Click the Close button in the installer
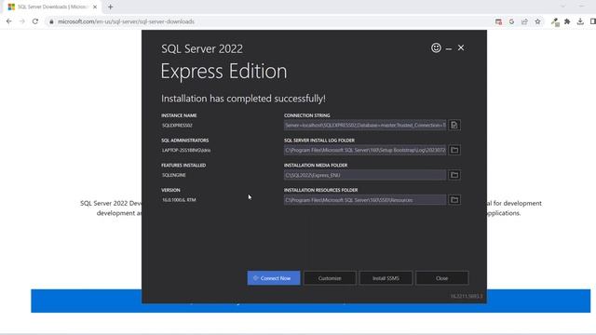 click(x=442, y=278)
